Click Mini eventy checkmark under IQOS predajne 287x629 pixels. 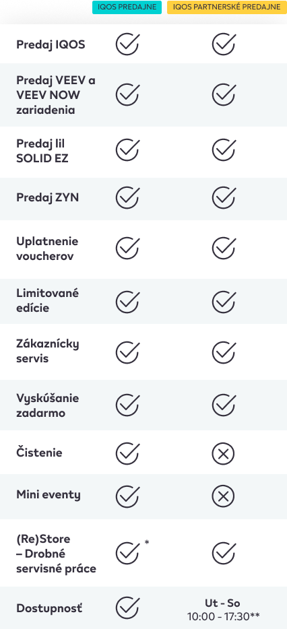(127, 496)
